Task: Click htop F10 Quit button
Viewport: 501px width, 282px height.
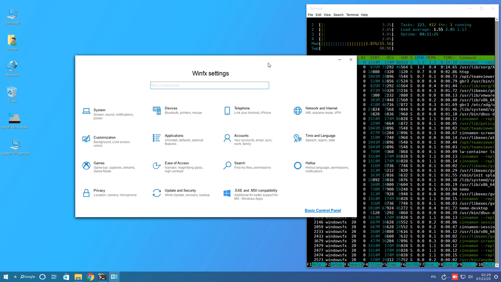Action: [x=485, y=265]
